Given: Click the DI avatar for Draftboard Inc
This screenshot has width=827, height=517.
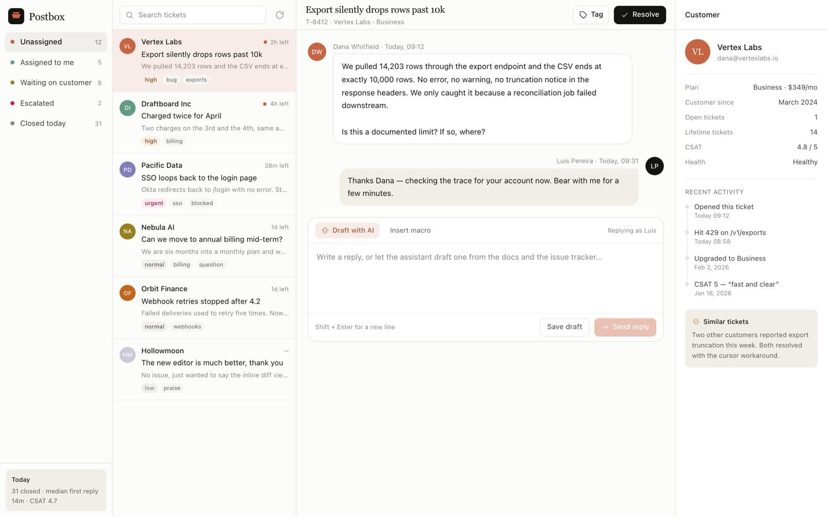Looking at the screenshot, I should tap(128, 108).
